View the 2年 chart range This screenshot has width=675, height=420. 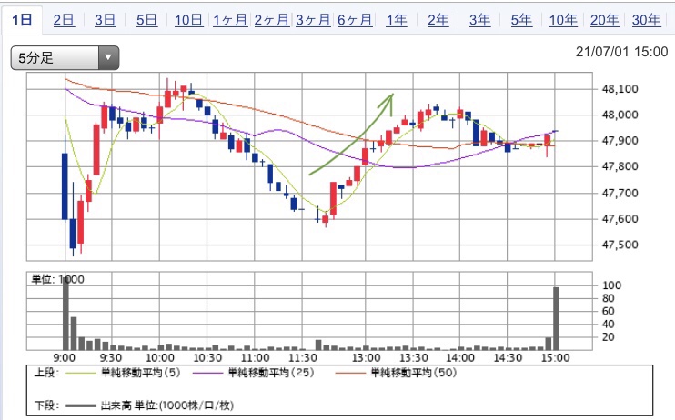click(x=438, y=20)
